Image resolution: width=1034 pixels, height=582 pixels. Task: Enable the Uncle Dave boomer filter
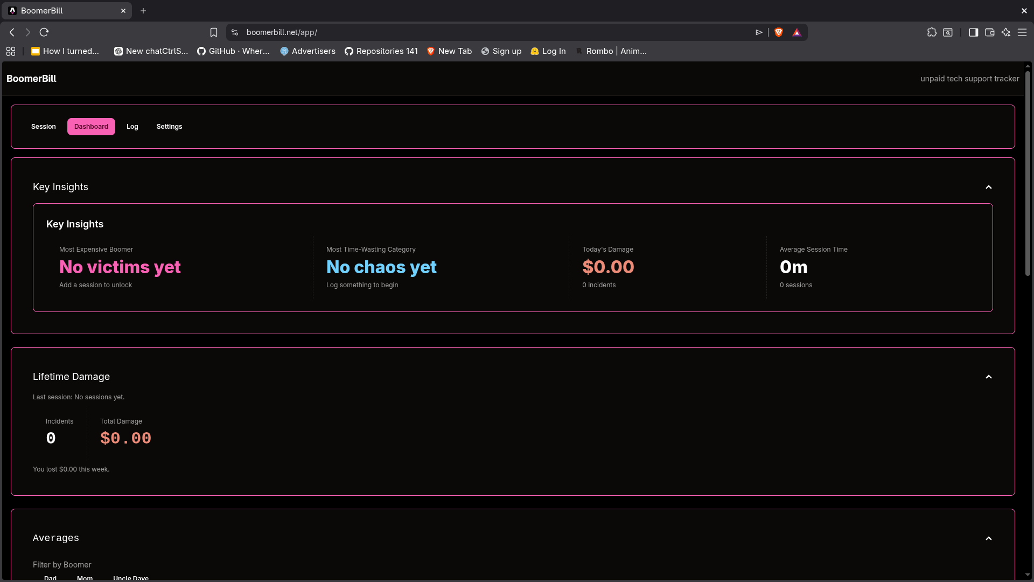point(130,578)
